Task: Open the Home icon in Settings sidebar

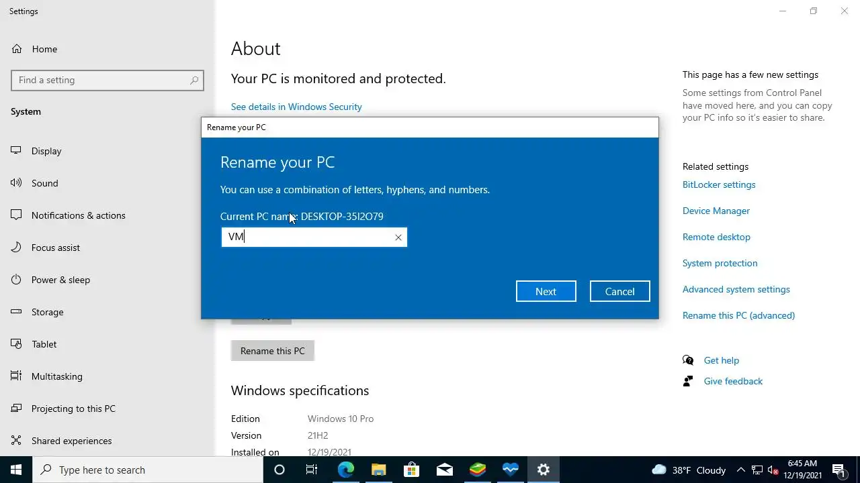Action: click(17, 49)
